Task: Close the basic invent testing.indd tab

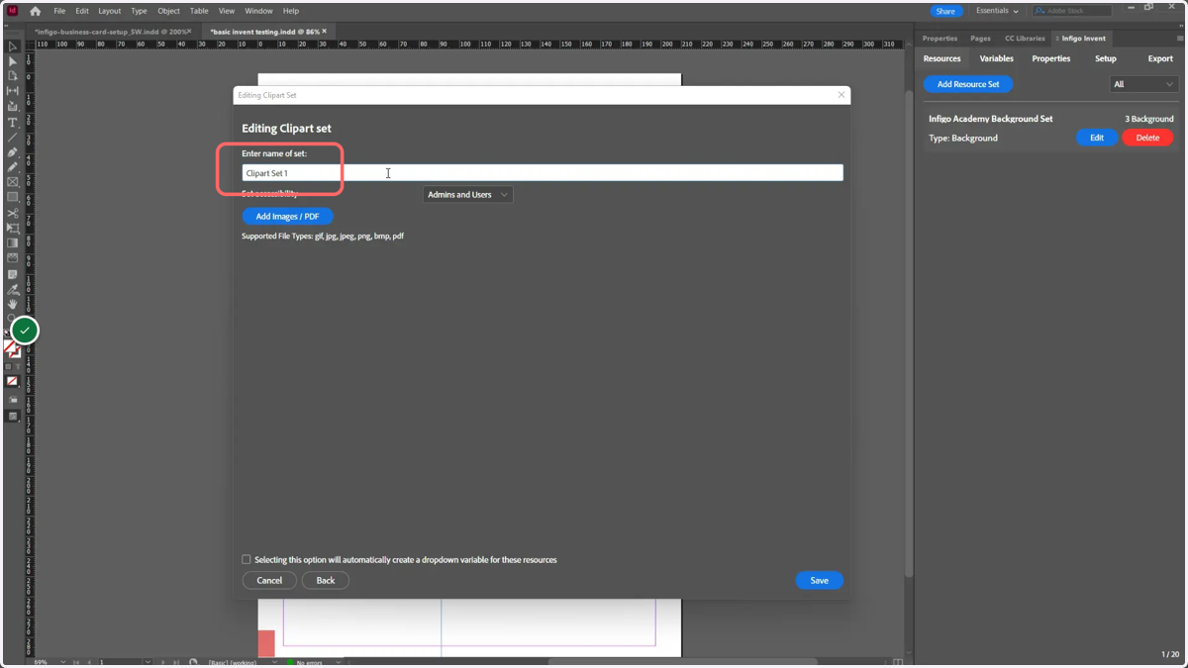Action: point(324,32)
